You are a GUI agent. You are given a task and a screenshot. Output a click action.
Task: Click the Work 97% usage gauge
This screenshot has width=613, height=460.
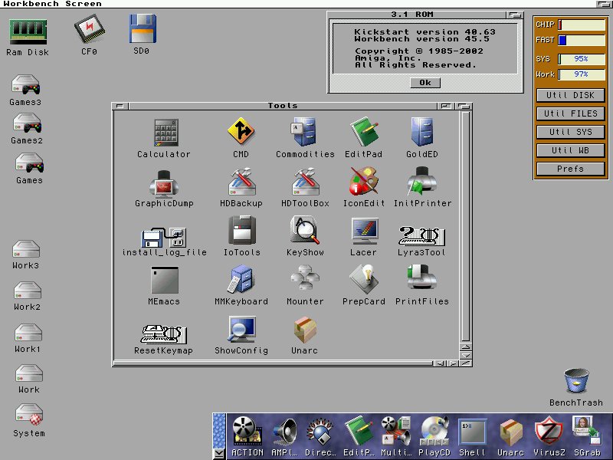pyautogui.click(x=582, y=74)
